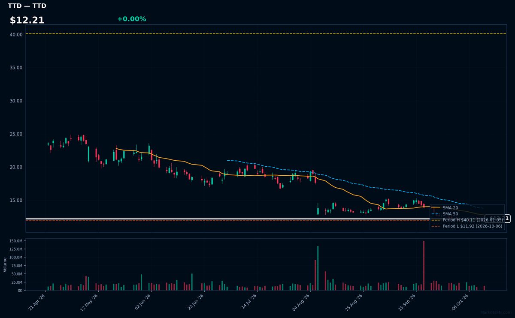Click the tallest red volume bar in September

424,265
